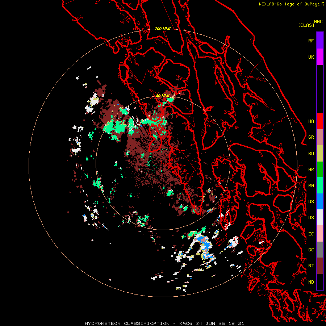Click the [CLAS] units label
Image resolution: width=326 pixels, height=326 pixels.
[306, 25]
